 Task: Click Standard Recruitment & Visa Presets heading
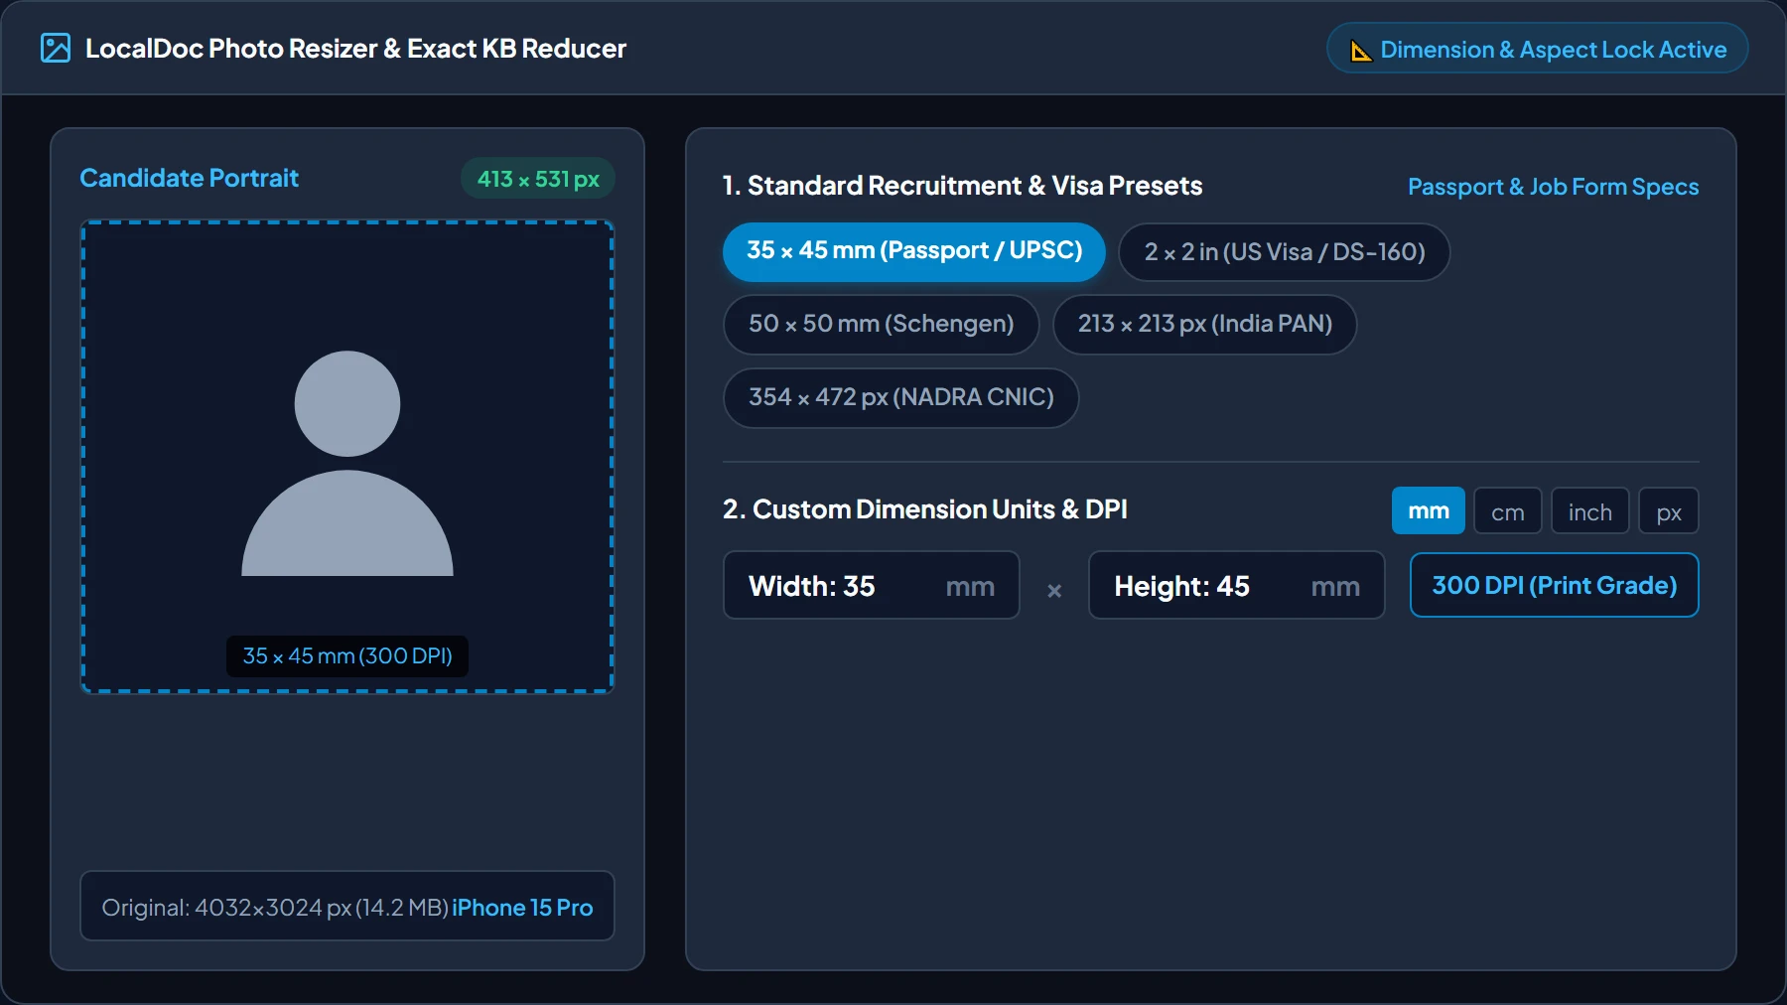(963, 186)
